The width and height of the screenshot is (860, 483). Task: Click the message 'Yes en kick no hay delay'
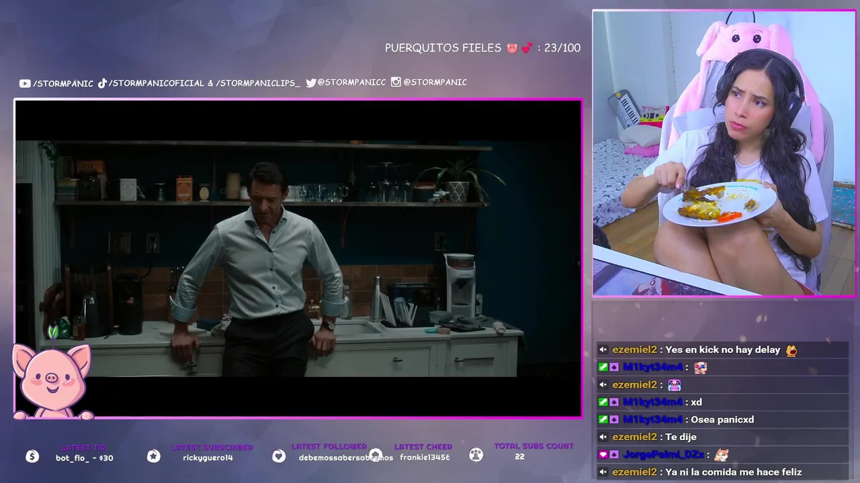click(723, 350)
